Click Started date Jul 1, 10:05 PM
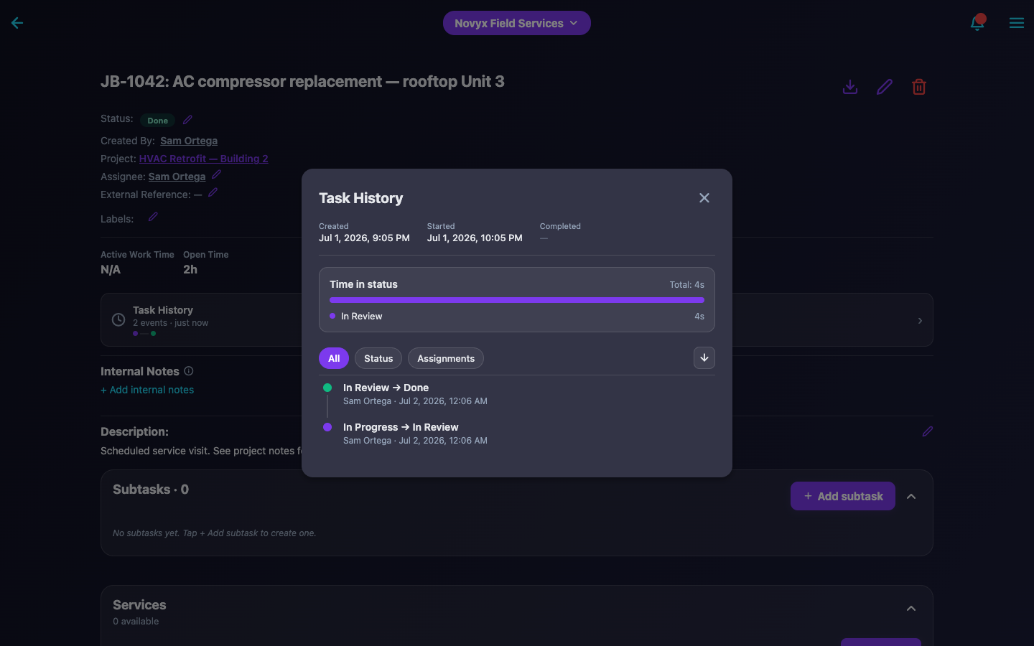1034x646 pixels. (x=475, y=238)
